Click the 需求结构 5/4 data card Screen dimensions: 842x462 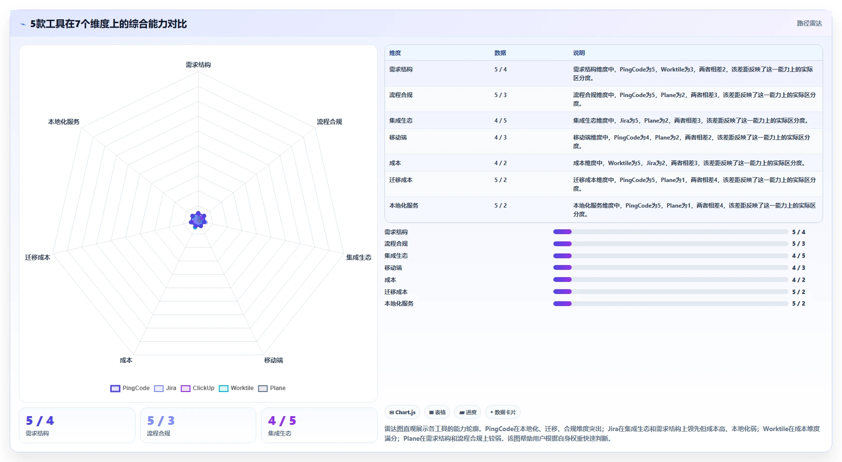point(77,425)
